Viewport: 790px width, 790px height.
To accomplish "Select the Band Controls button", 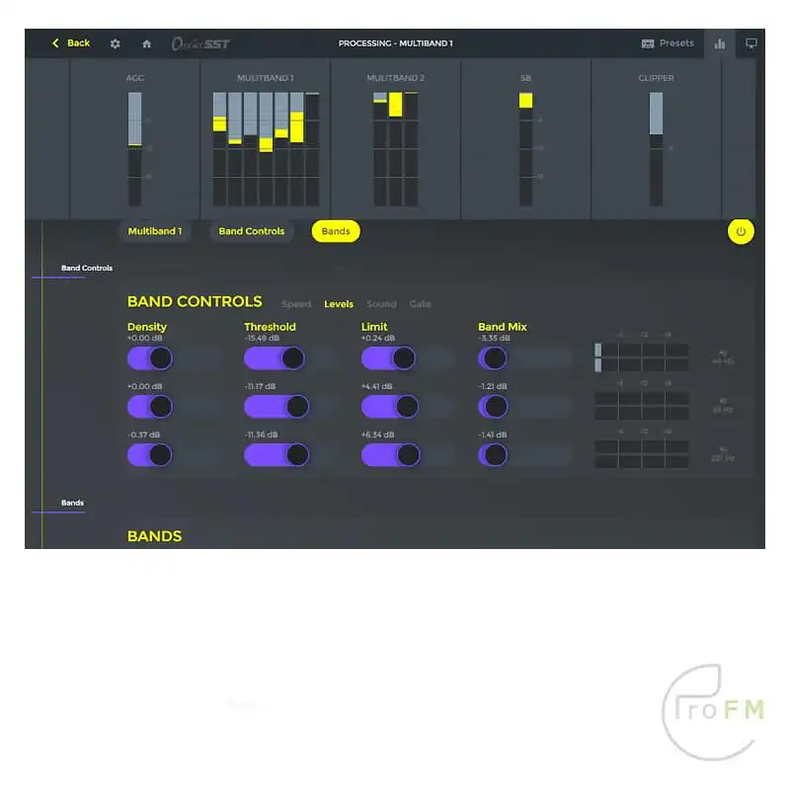I will coord(250,231).
